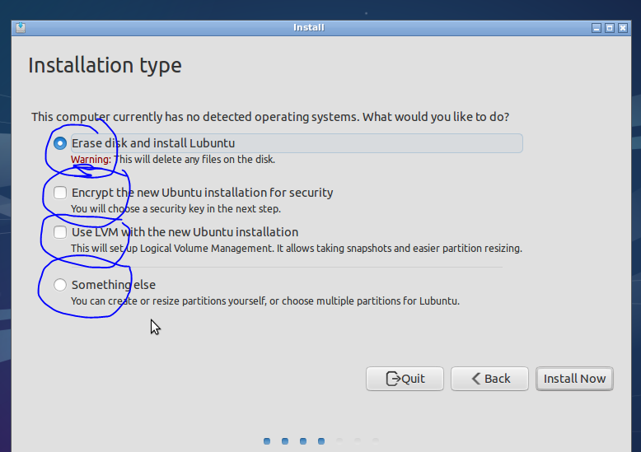Click the last greyed-out progress dot
641x452 pixels.
(376, 441)
